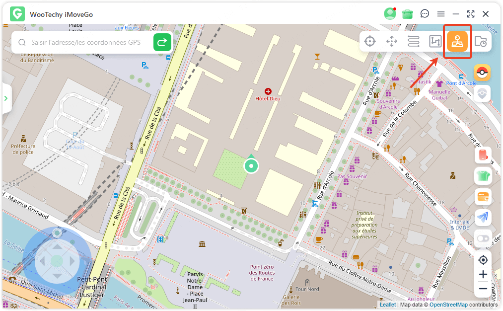Open the hamburger menu in title bar
503x311 pixels.
[440, 14]
